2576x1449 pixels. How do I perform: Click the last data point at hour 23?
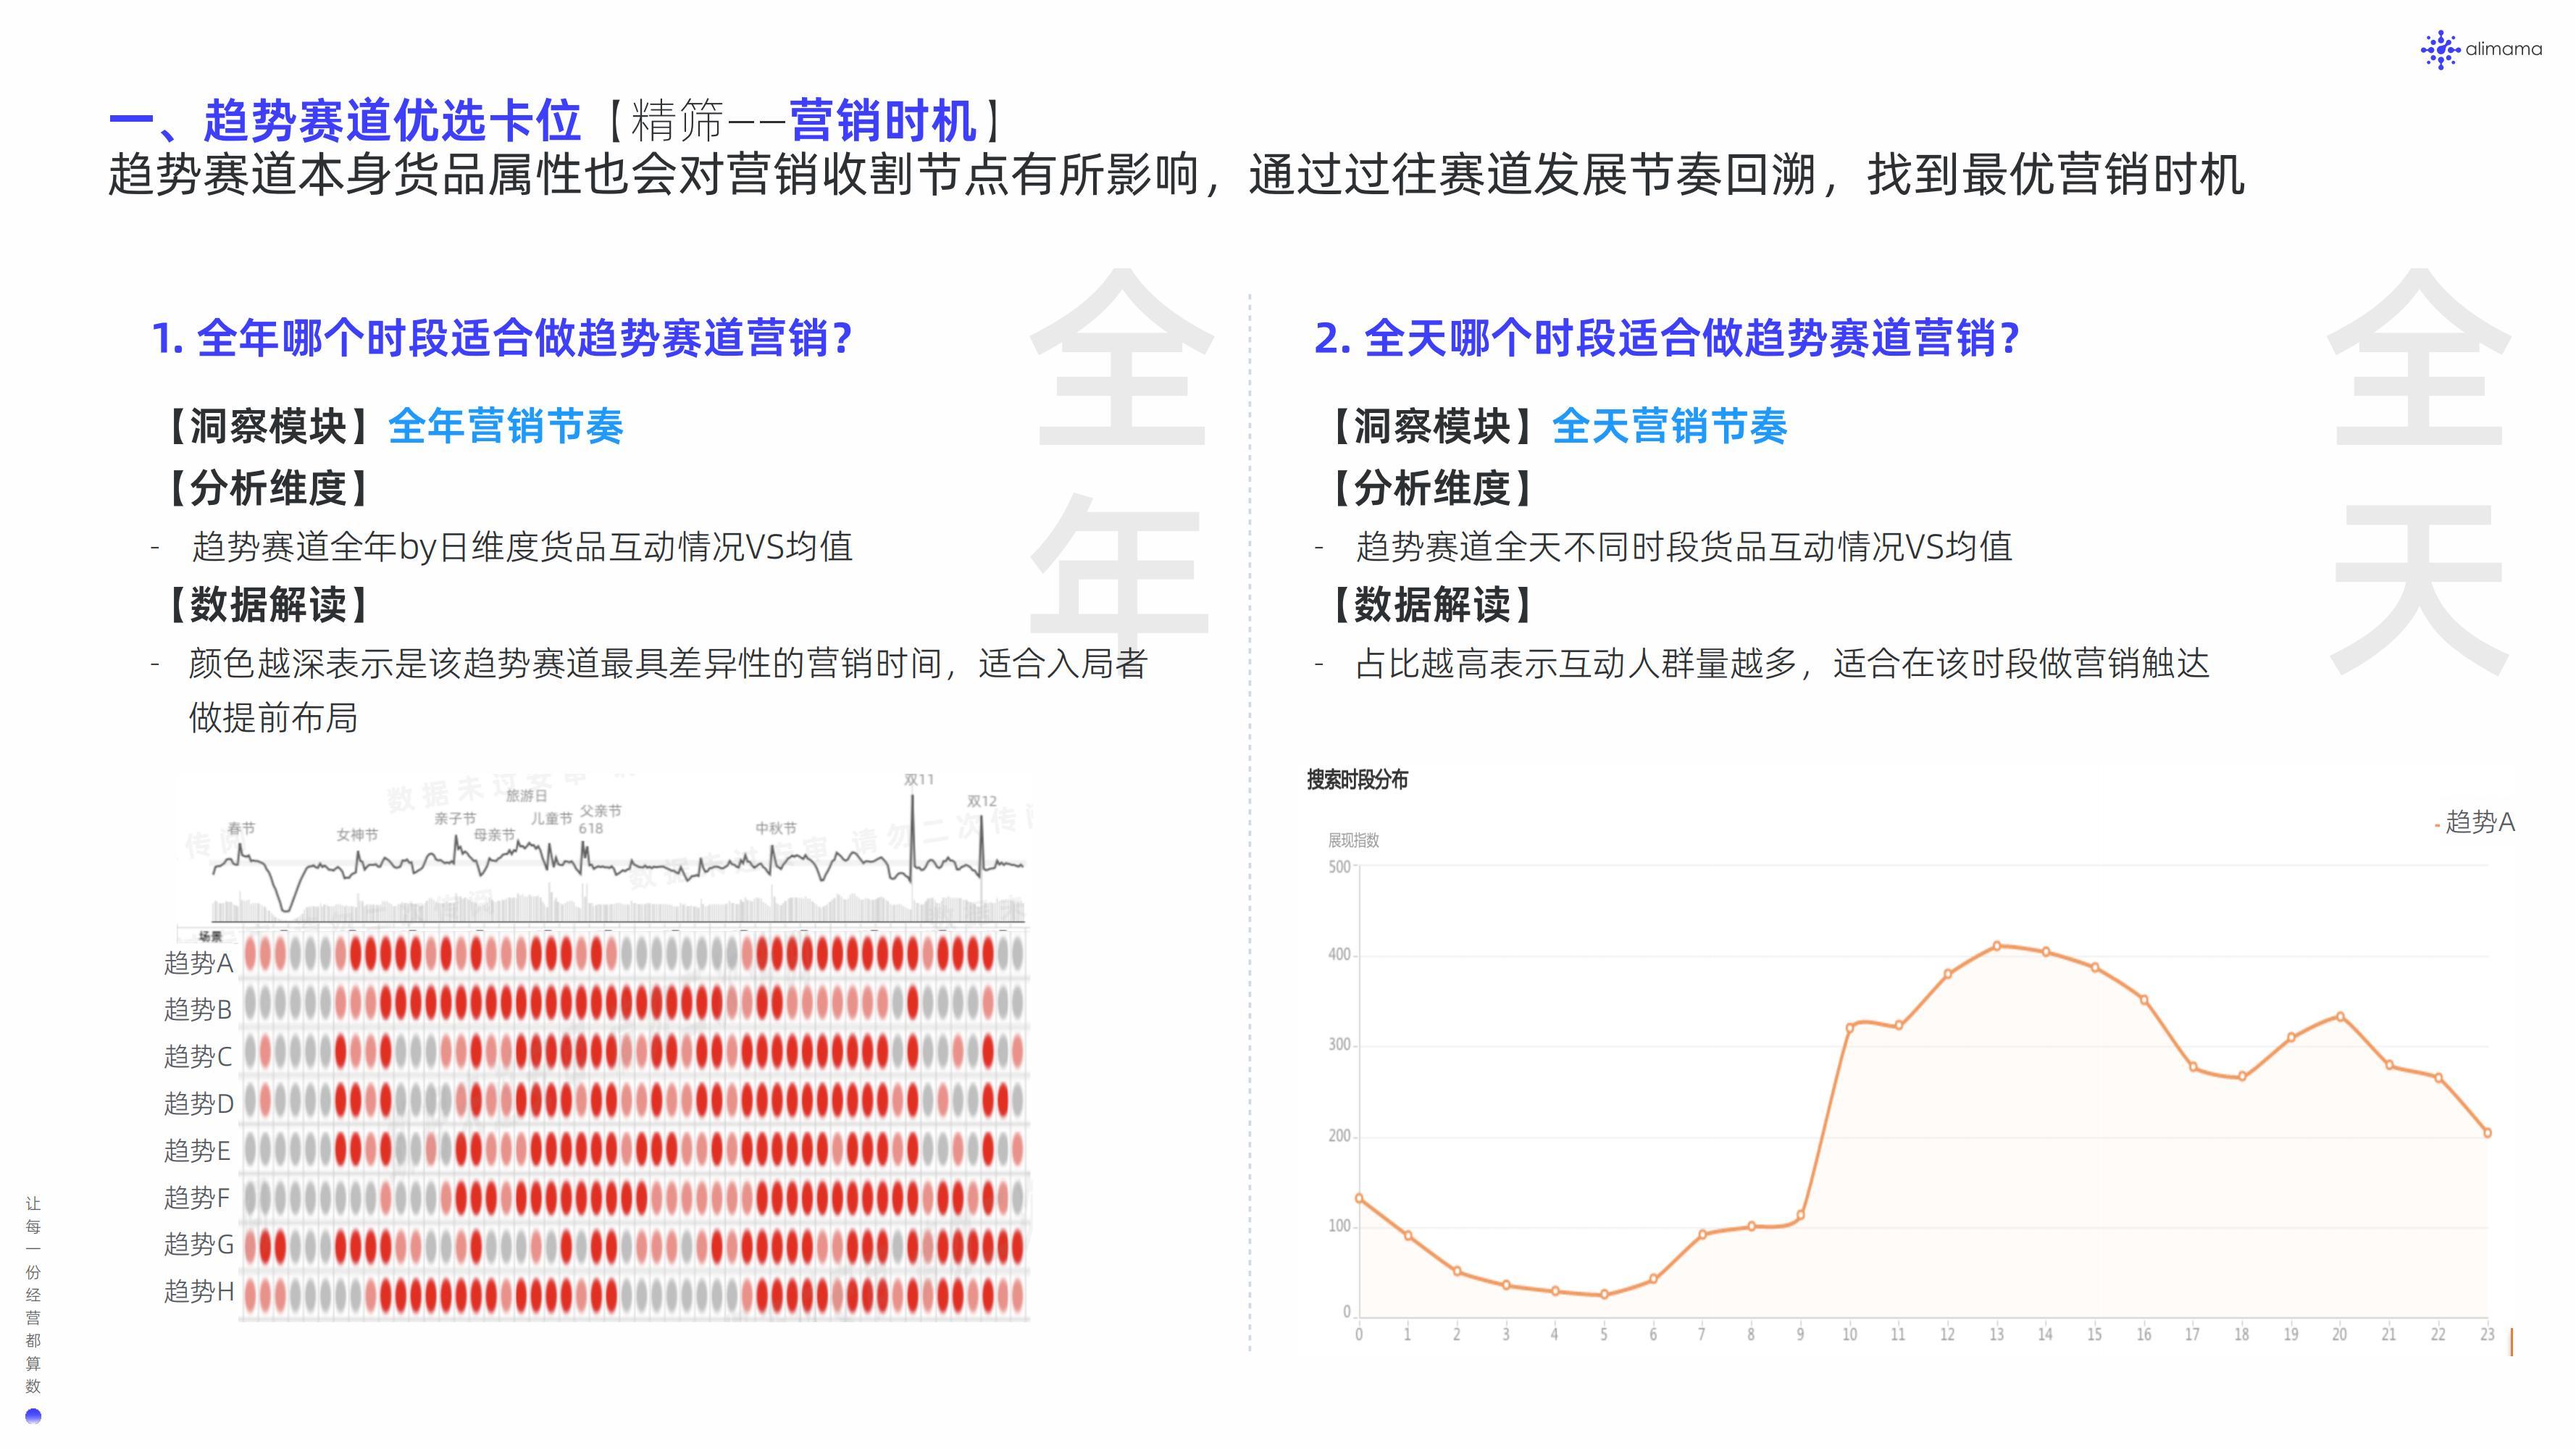pos(2487,1133)
